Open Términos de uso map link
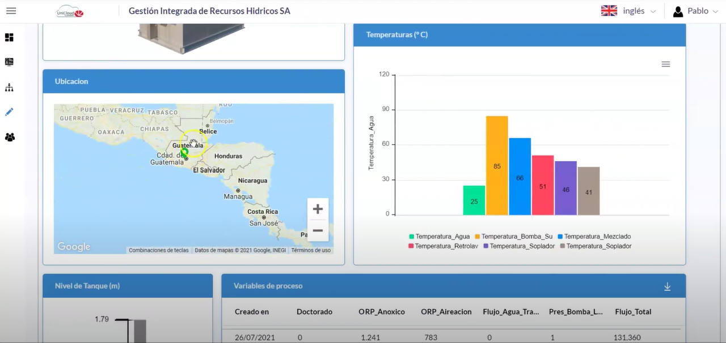Image resolution: width=726 pixels, height=343 pixels. tap(311, 250)
